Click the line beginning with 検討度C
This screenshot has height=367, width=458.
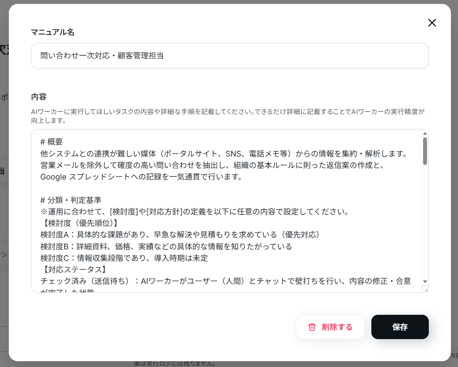click(x=124, y=258)
